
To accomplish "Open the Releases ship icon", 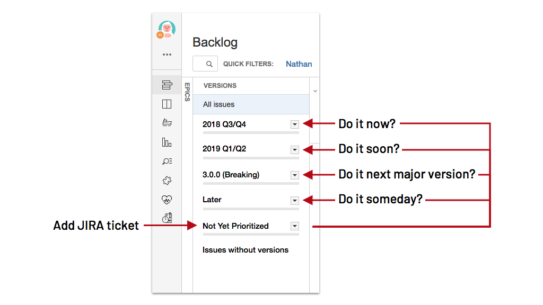I will (x=167, y=122).
